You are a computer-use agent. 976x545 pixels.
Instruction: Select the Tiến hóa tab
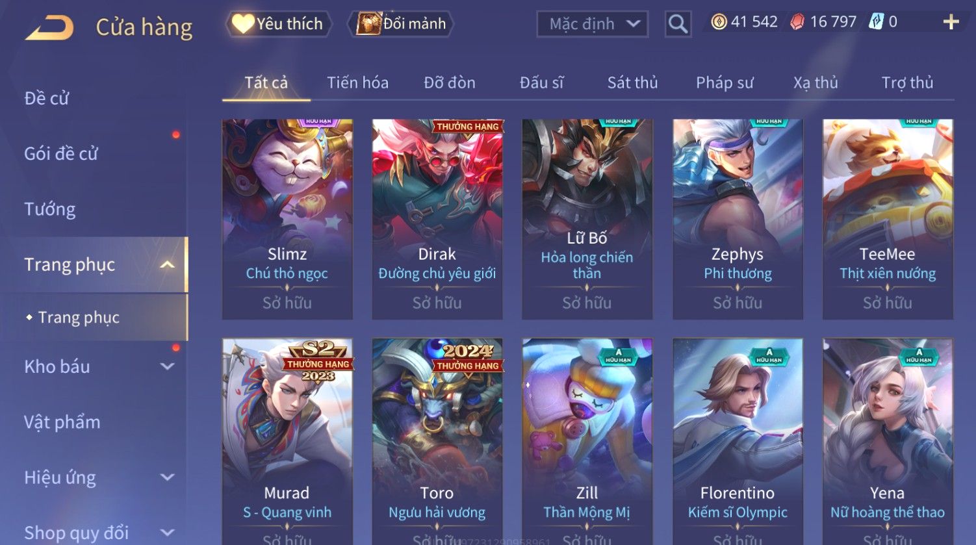tap(357, 82)
